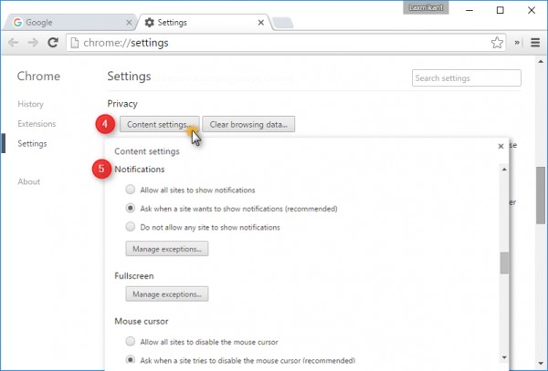This screenshot has width=548, height=371.
Task: Click the forward navigation arrow
Action: coord(33,43)
